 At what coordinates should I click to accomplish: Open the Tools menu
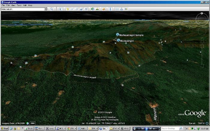pos(19,5)
